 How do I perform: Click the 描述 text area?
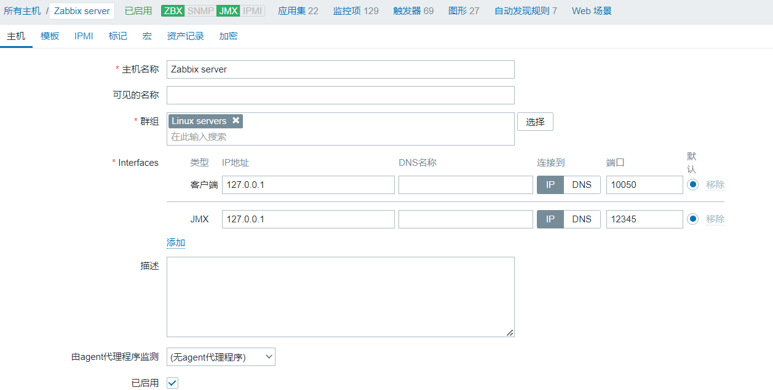(x=341, y=297)
